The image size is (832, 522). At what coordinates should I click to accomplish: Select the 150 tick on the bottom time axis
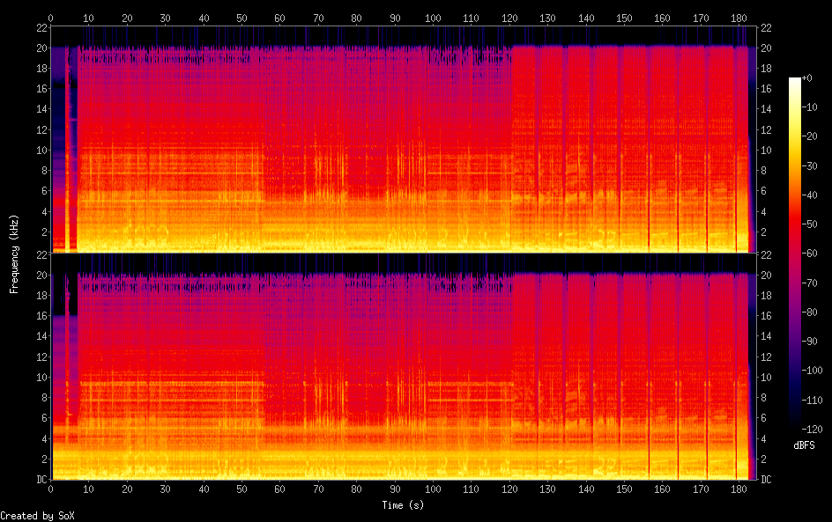click(624, 489)
